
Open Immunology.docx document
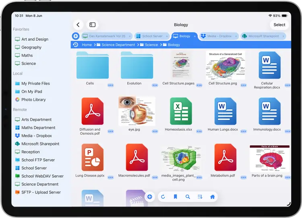(x=269, y=111)
